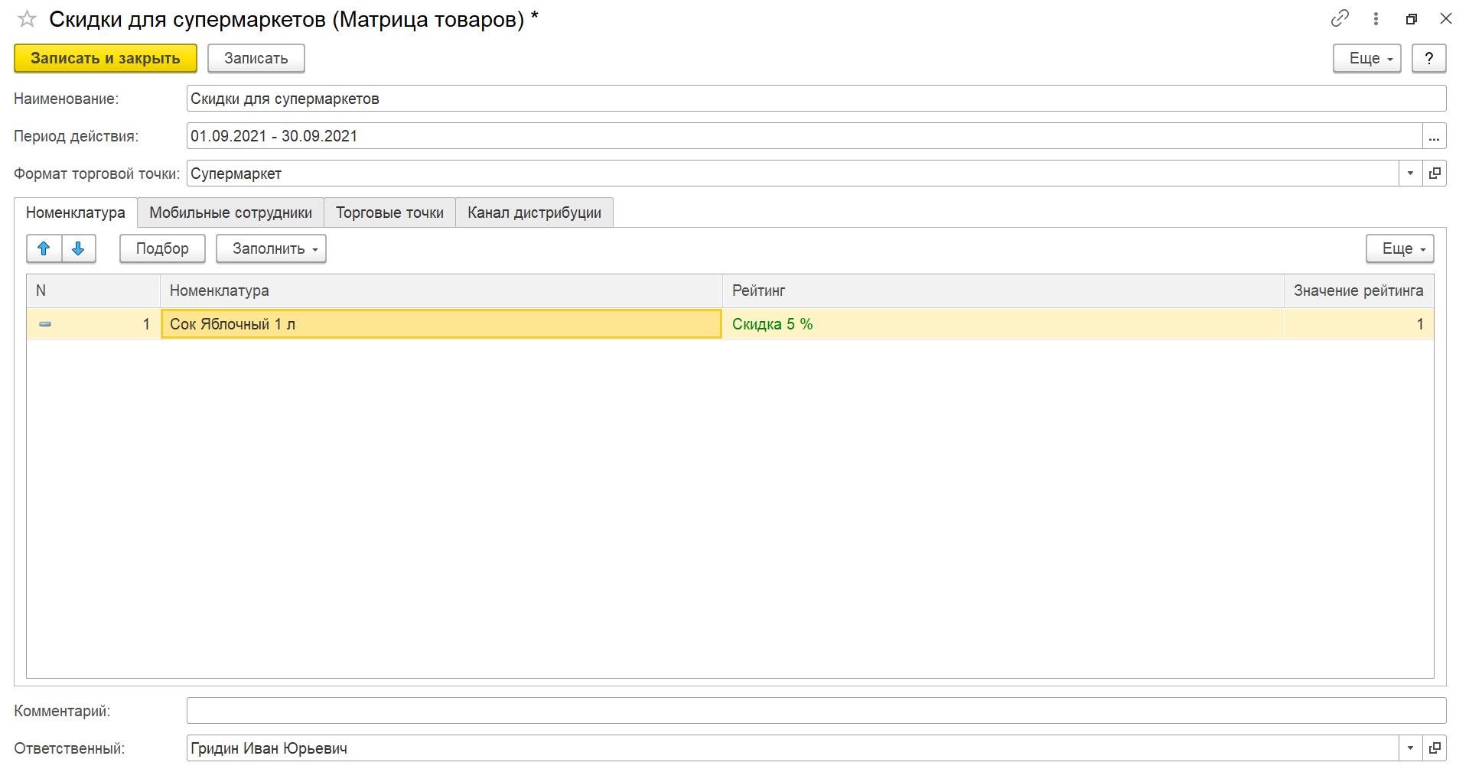Expand the Формат торговой точки dropdown

1410,174
